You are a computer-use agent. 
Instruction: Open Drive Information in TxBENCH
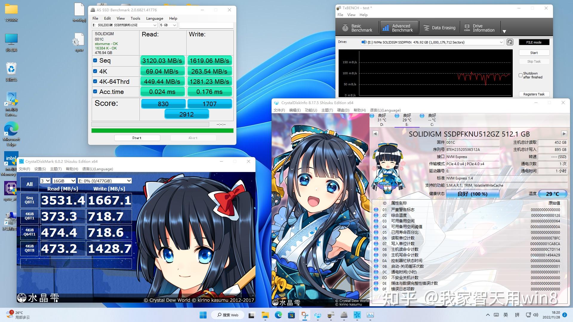point(480,27)
